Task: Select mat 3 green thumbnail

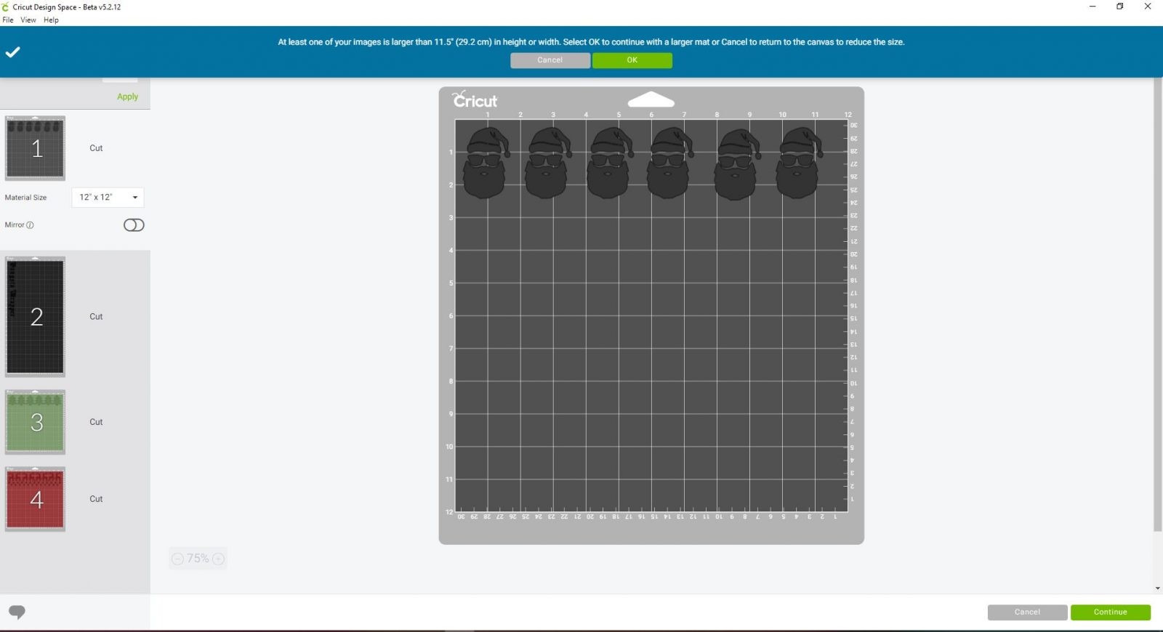Action: [x=35, y=422]
